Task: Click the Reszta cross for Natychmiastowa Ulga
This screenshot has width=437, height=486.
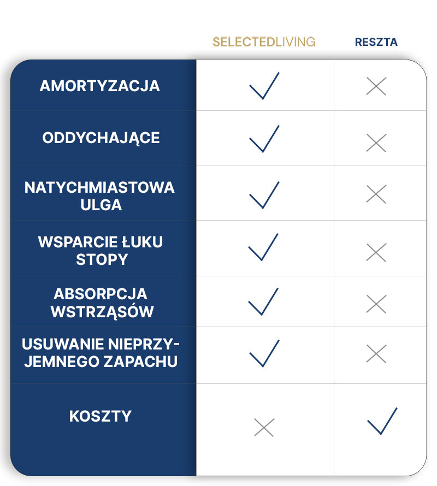Action: pyautogui.click(x=376, y=194)
